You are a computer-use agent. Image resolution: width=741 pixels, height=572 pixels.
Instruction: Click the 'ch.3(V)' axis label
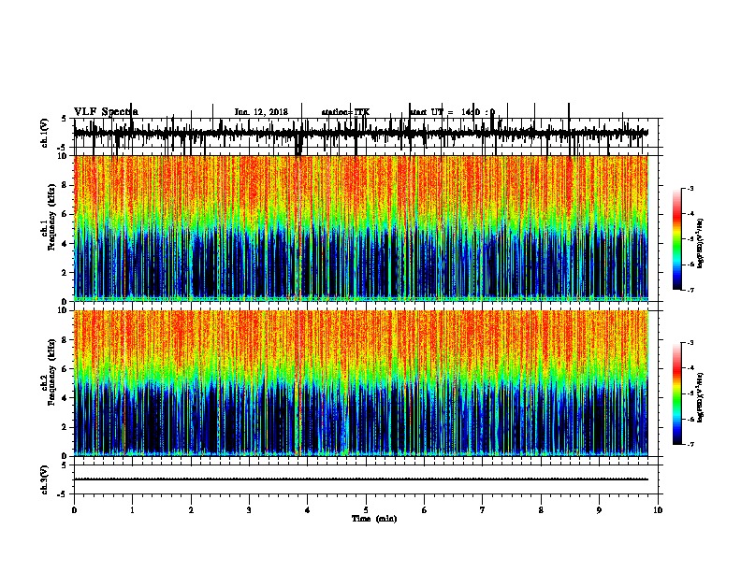click(x=45, y=479)
